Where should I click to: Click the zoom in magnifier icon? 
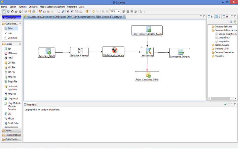point(103,11)
